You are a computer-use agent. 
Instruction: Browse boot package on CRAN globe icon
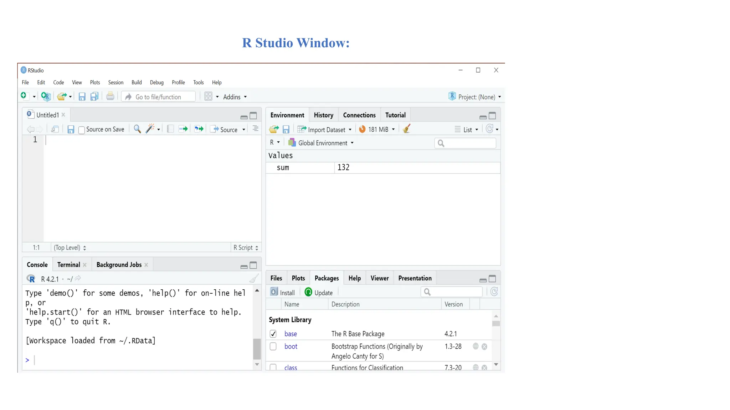pos(475,346)
